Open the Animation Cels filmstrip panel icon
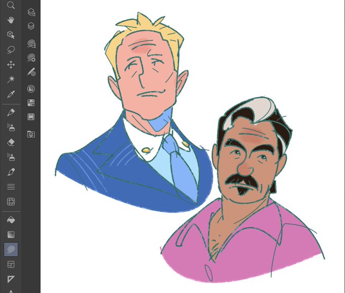This screenshot has height=293, width=345. click(31, 117)
